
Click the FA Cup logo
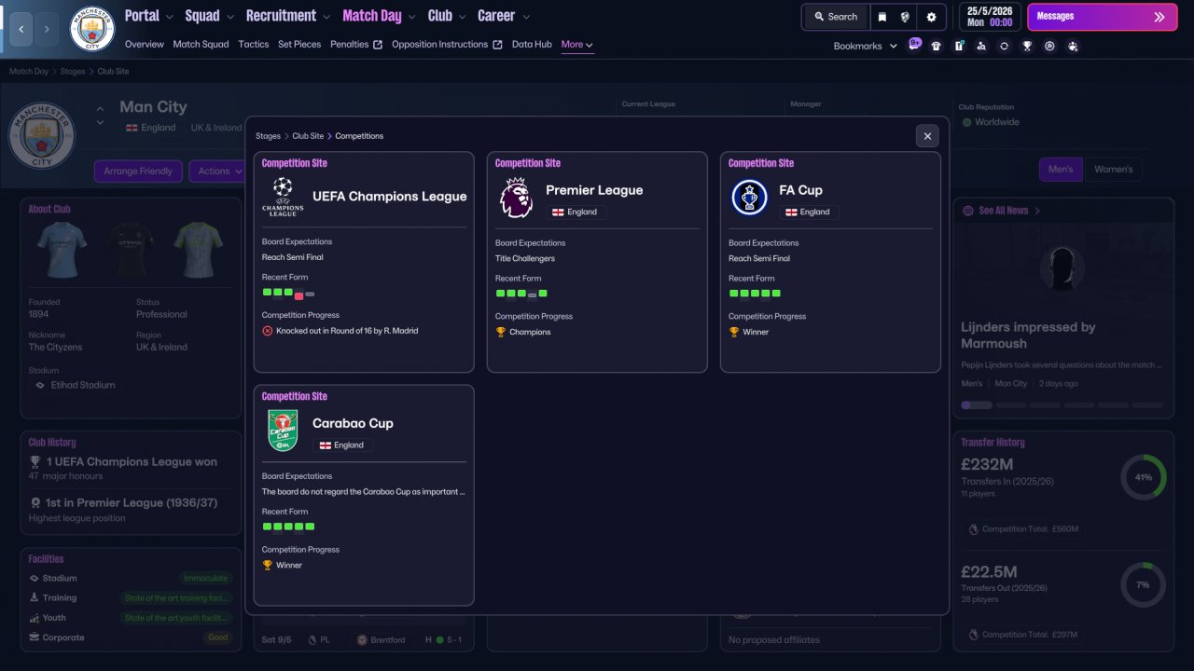tap(749, 198)
